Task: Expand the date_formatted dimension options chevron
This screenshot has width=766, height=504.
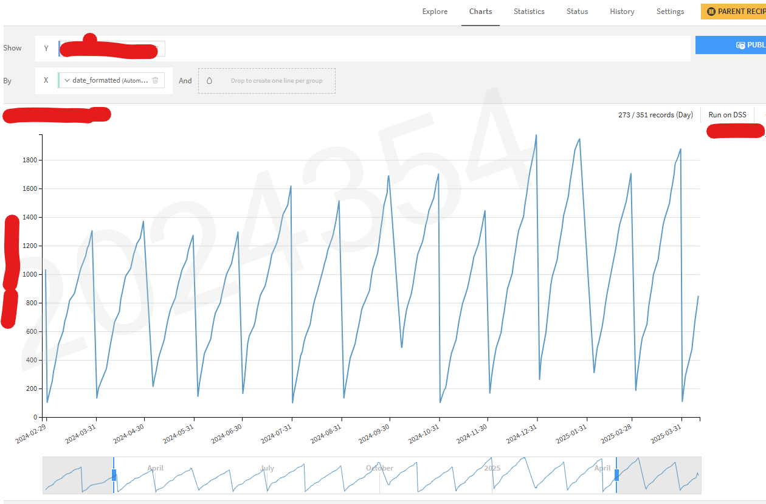Action: tap(67, 80)
